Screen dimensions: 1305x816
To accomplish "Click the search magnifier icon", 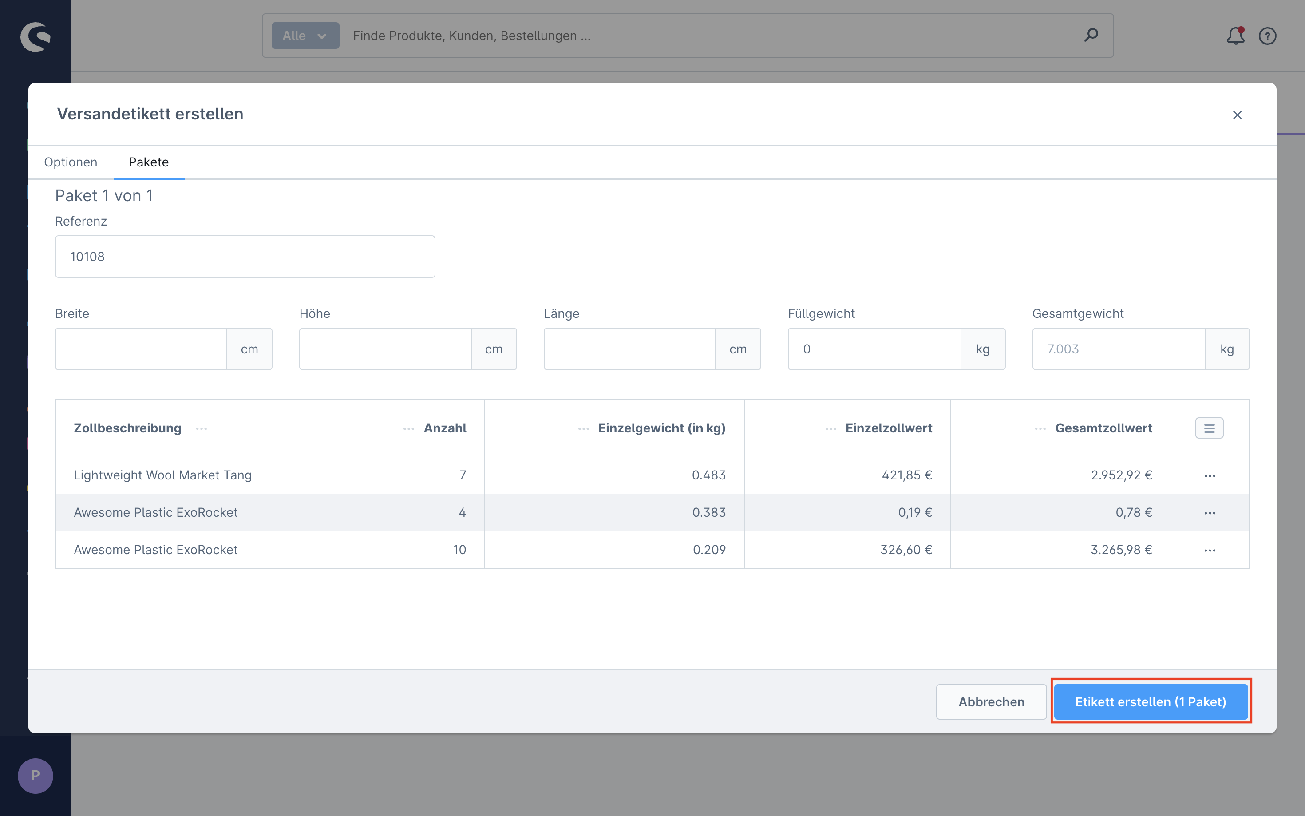I will pos(1091,35).
